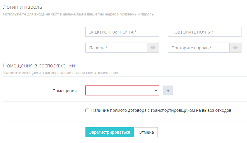Click the email-address login hint text
247x143 pixels.
pyautogui.click(x=79, y=14)
